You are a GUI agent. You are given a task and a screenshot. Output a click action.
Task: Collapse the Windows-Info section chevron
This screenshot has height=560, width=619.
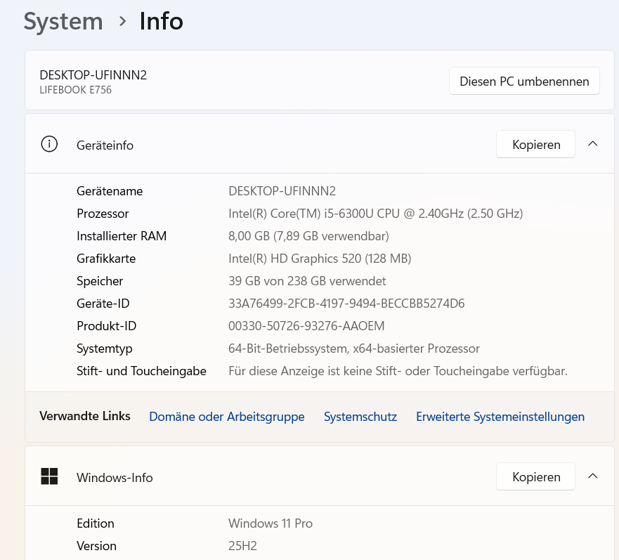click(592, 476)
